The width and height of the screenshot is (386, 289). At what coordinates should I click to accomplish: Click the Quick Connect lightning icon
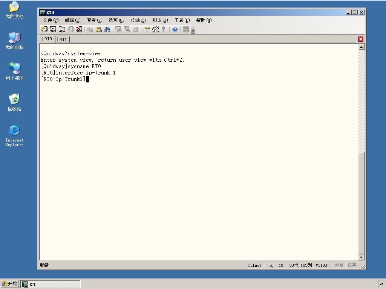(53, 29)
